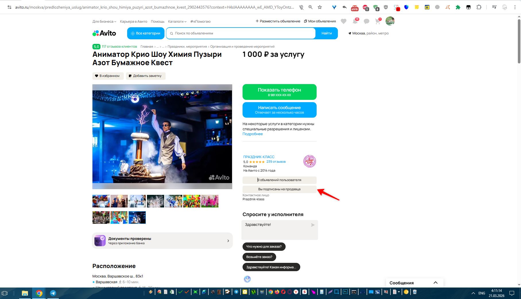Bookmark page with star icon
The image size is (521, 299).
(x=320, y=7)
